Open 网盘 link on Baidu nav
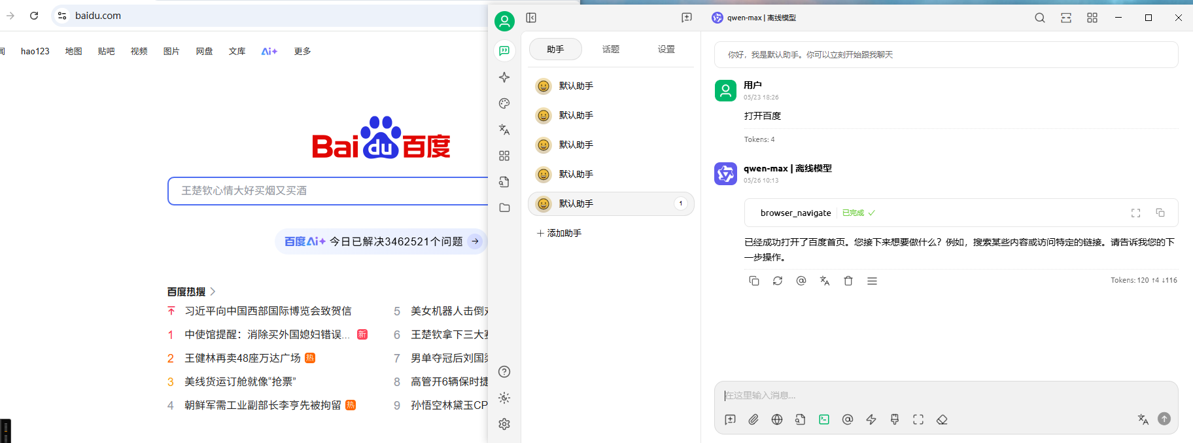Viewport: 1193px width, 443px height. coord(205,51)
